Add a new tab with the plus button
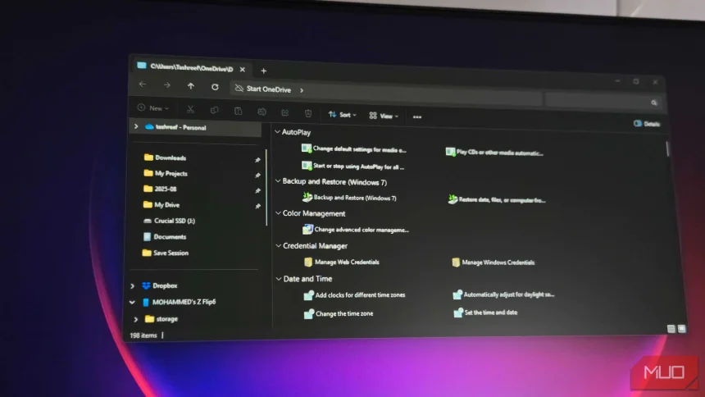This screenshot has width=705, height=397. coord(263,71)
